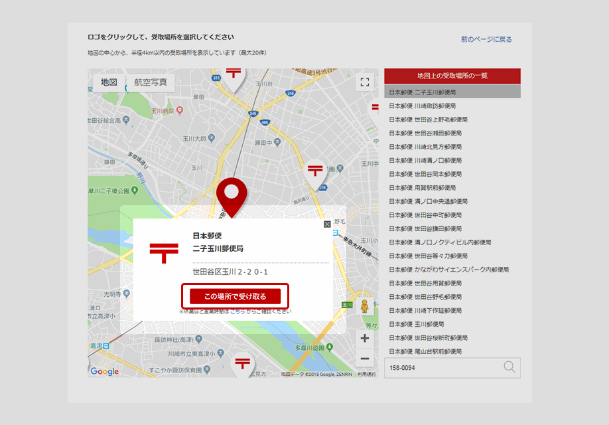
Task: Open the こちら business hours link
Action: [237, 311]
